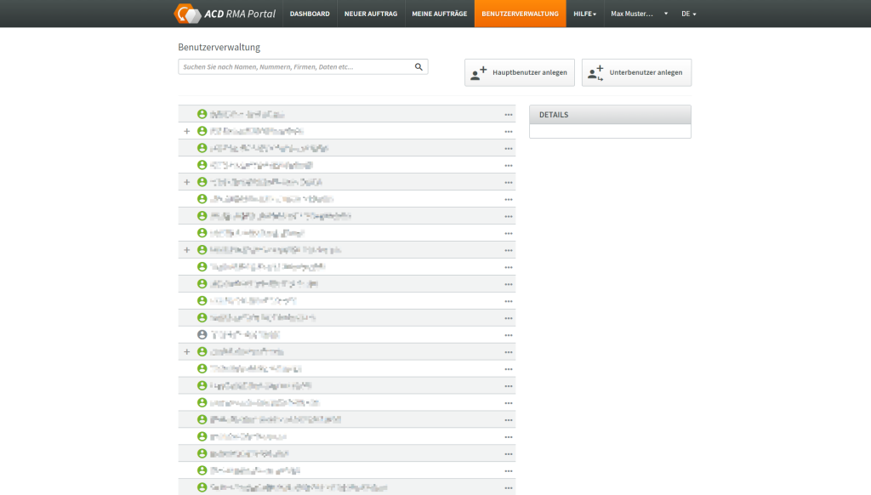Click the Benutzerverwaltung page heading
Screen dimensions: 871x495
pyautogui.click(x=219, y=48)
